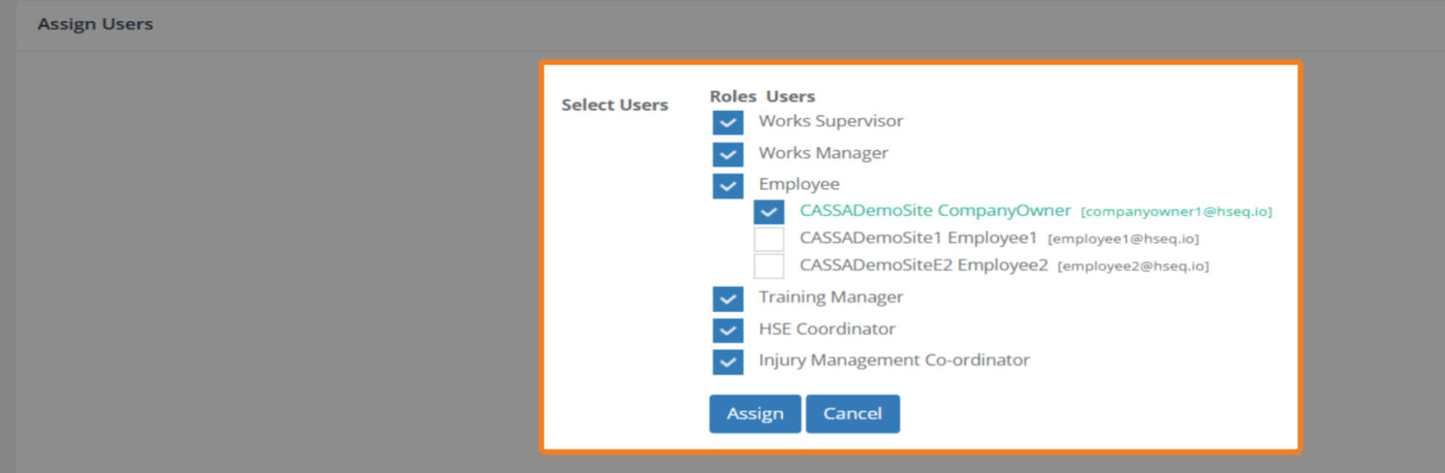1445x473 pixels.
Task: Click the Select Users field label
Action: pos(614,105)
